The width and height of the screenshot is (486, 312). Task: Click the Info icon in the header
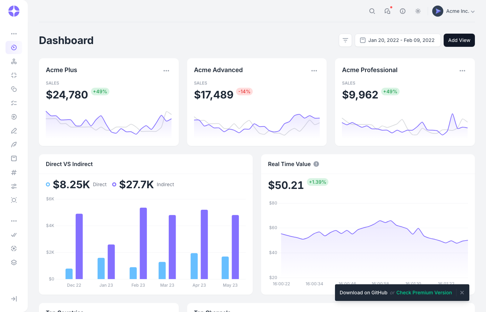tap(403, 11)
